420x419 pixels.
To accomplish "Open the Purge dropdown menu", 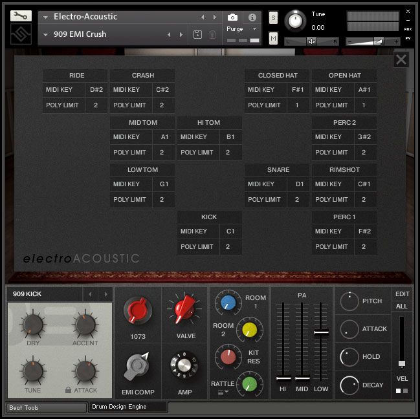I will tap(242, 29).
